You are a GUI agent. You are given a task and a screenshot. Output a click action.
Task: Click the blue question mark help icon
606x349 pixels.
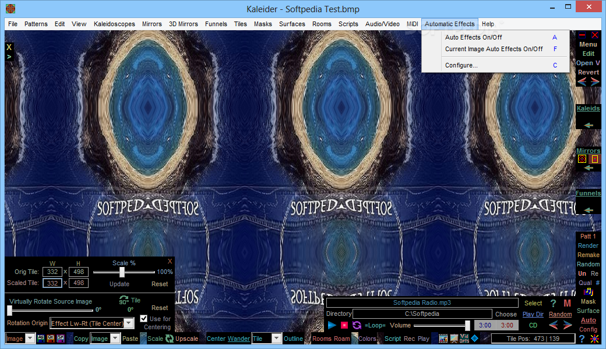[x=582, y=339]
